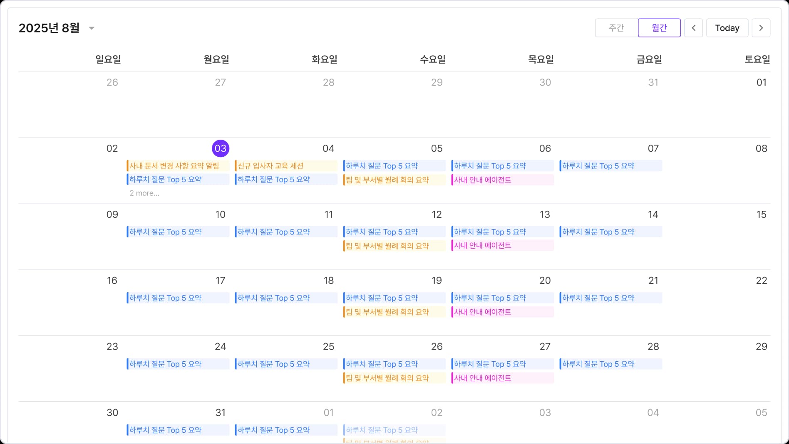The image size is (789, 444).
Task: Open the 2025년 8월 month dropdown arrow
Action: pyautogui.click(x=92, y=28)
